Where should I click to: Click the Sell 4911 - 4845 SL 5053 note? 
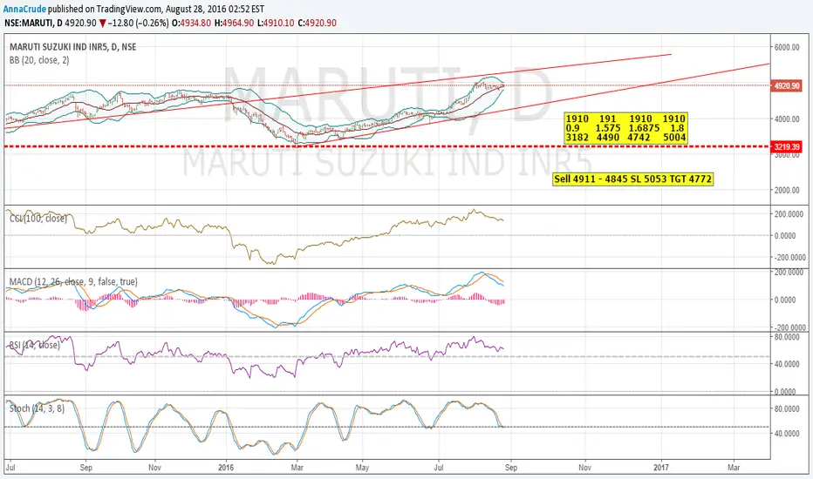pos(632,179)
